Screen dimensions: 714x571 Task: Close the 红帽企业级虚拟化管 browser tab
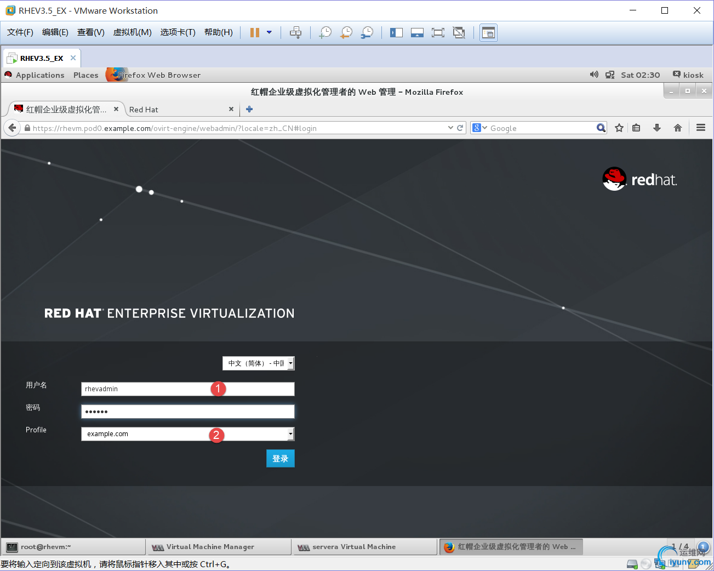(x=116, y=109)
